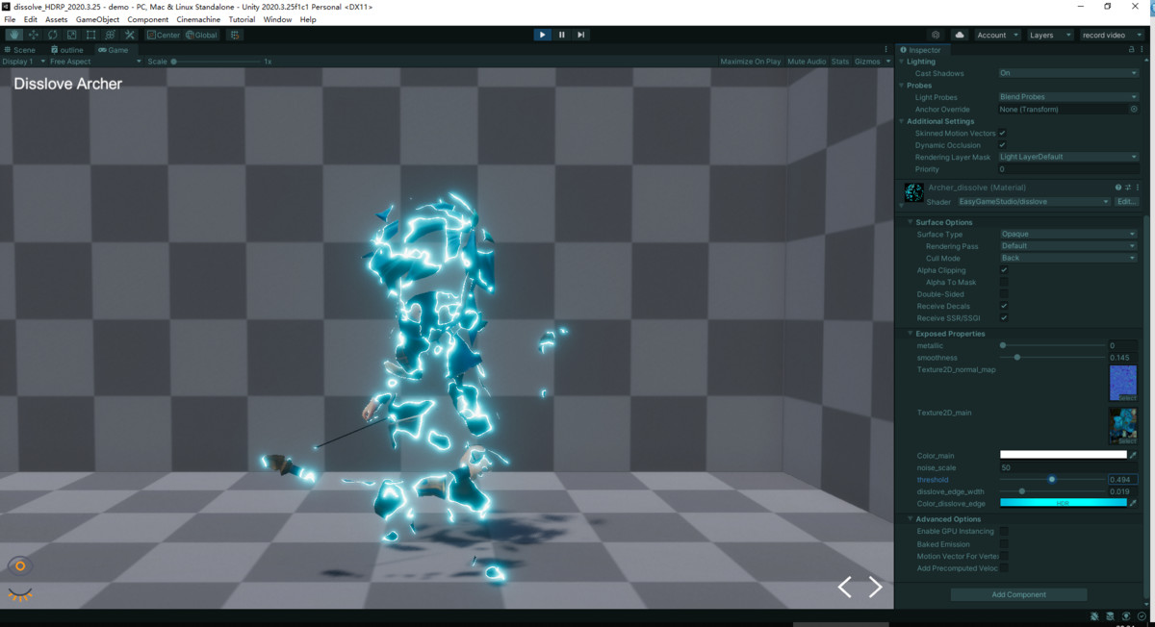Open the Light Probes dropdown
This screenshot has width=1155, height=627.
pyautogui.click(x=1067, y=96)
